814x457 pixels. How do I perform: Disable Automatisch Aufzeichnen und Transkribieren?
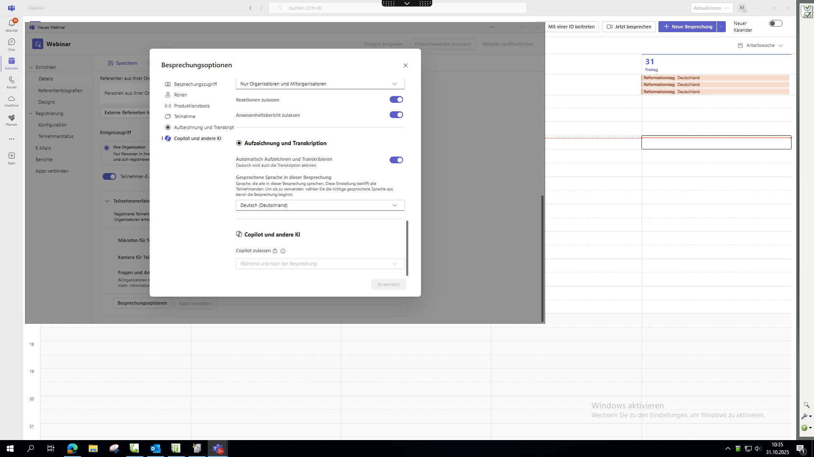coord(396,160)
